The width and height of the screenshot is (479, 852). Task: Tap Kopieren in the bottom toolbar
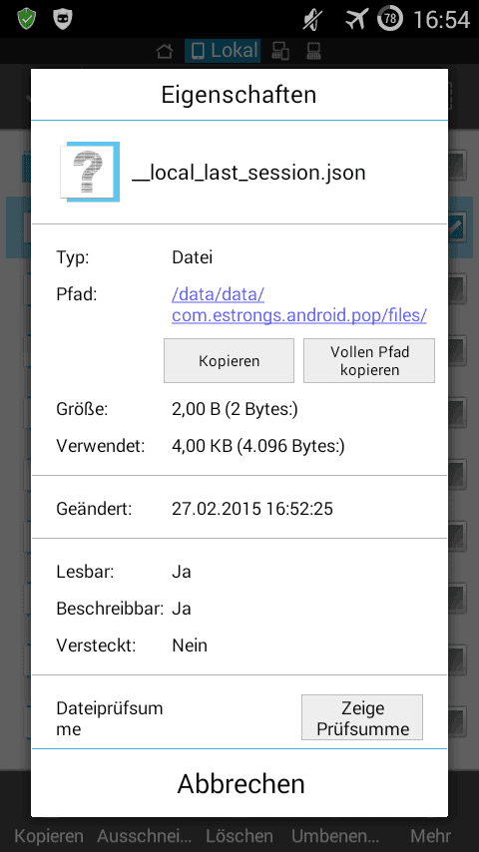pos(48,836)
